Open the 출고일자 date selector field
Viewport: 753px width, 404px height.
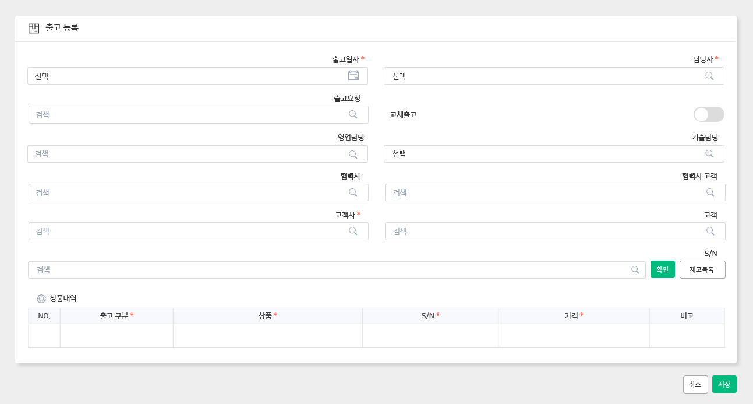(x=197, y=76)
